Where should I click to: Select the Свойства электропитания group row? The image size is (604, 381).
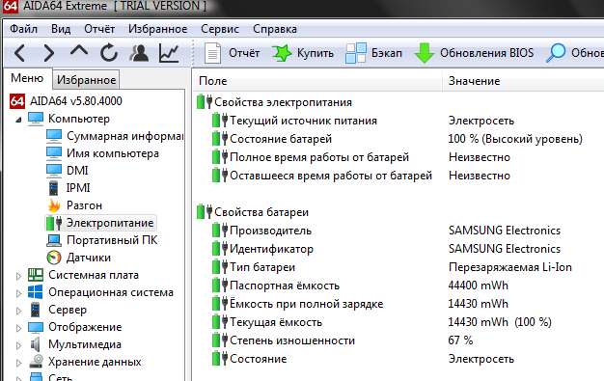coord(274,102)
